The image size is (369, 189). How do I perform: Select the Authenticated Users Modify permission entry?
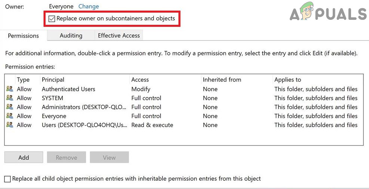click(x=68, y=89)
